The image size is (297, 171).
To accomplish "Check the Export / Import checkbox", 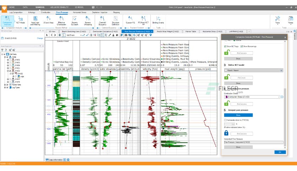I will [225, 71].
